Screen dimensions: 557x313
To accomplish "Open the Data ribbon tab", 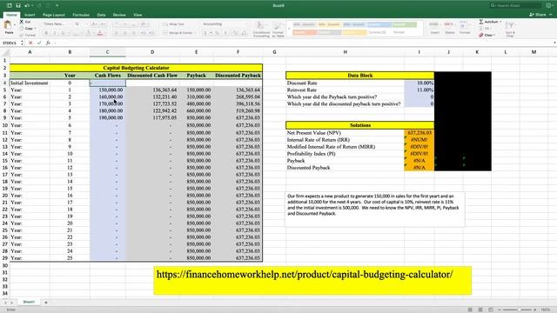I will 101,15.
